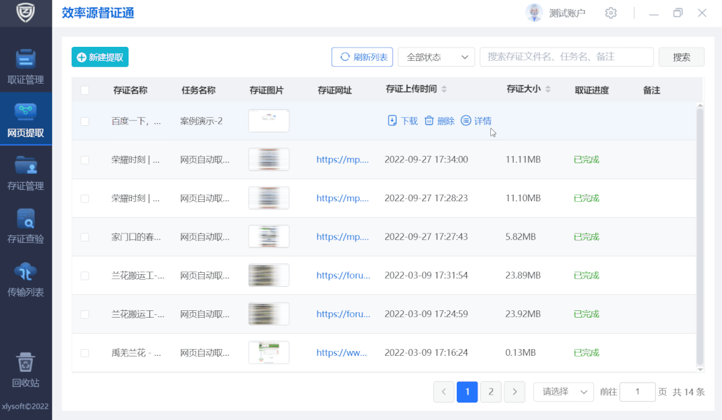The image size is (722, 420).
Task: Check the 17:34:00 row checkbox
Action: coord(84,160)
